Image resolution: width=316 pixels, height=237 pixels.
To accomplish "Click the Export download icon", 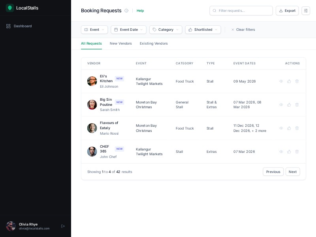I will click(x=282, y=11).
